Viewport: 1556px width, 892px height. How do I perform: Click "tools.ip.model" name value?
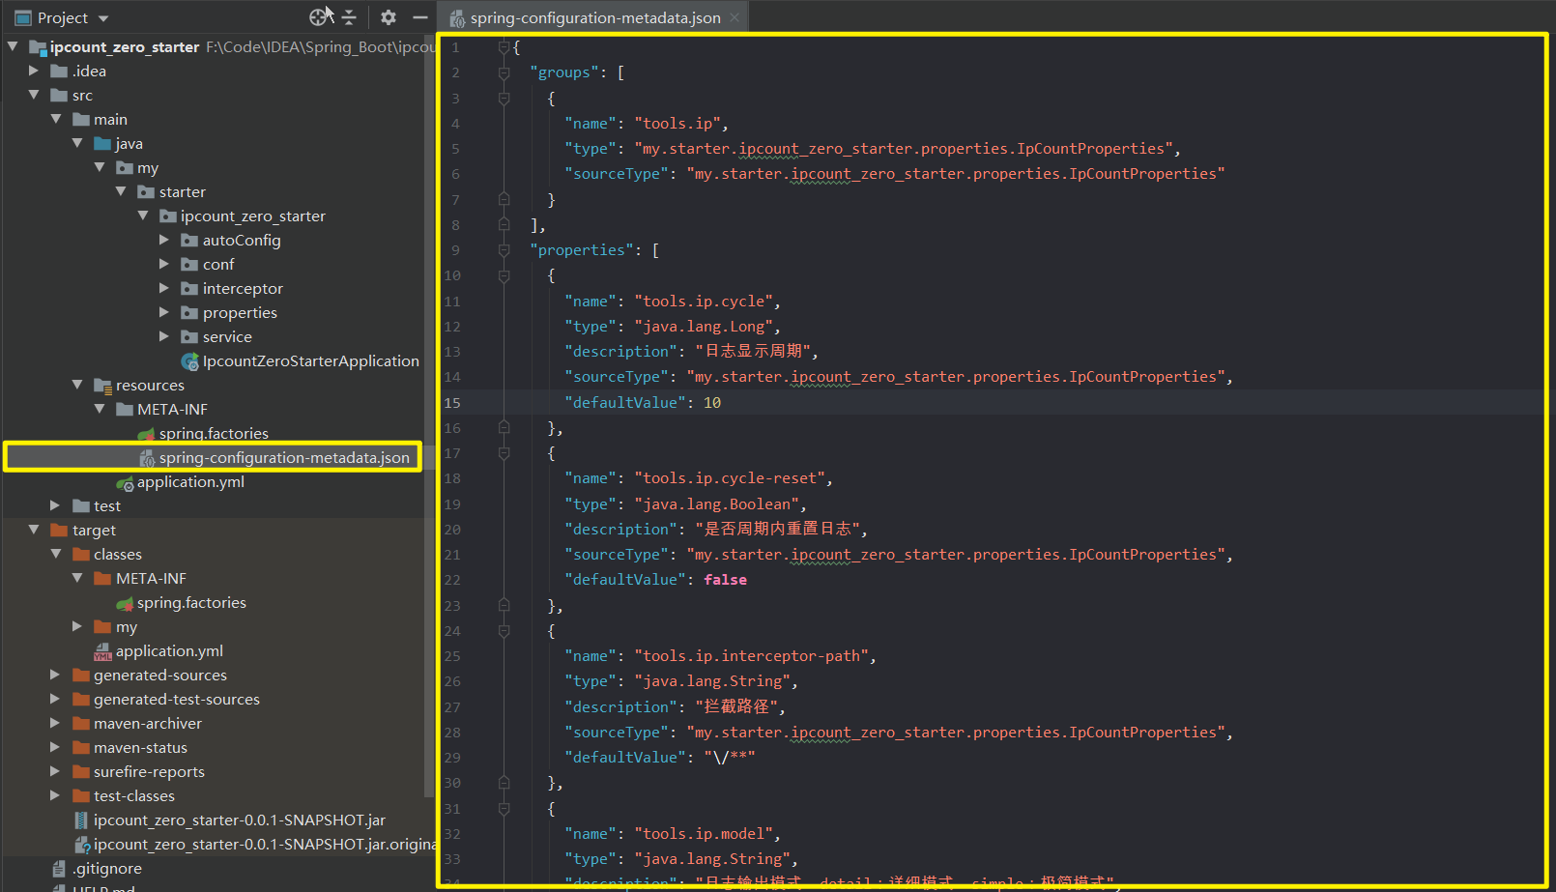coord(704,834)
